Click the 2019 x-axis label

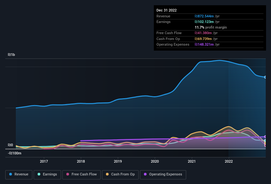tap(118, 161)
